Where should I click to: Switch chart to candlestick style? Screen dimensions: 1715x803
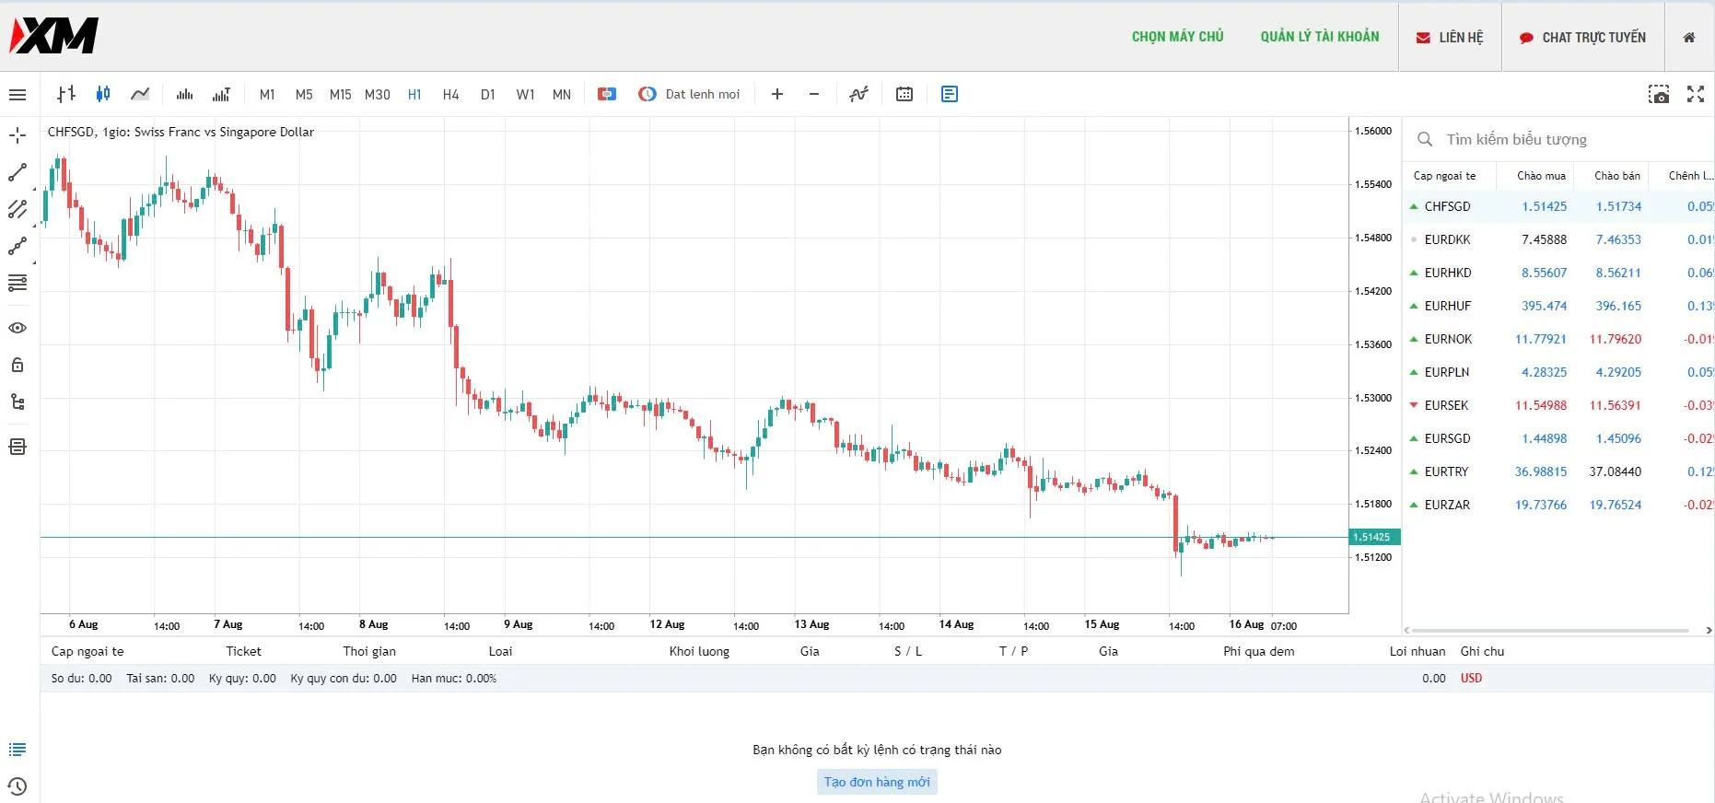point(103,94)
